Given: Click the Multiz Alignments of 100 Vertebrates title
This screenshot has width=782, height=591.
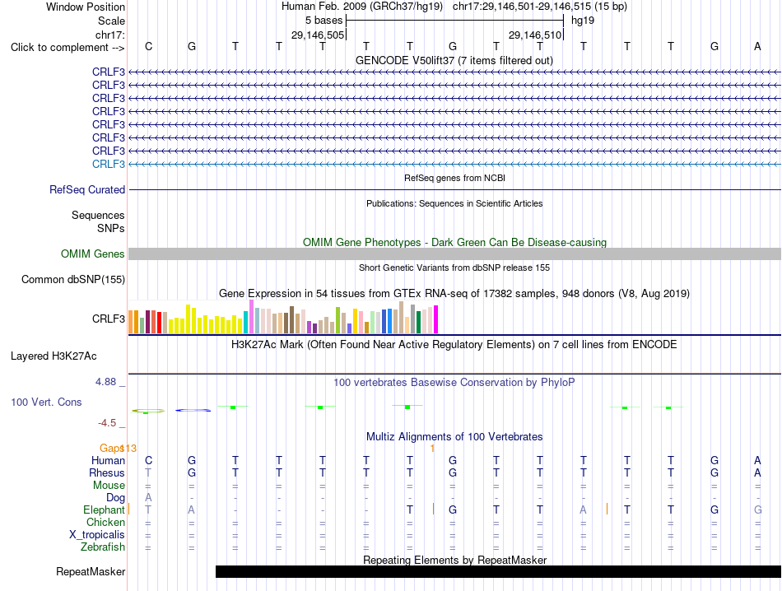Looking at the screenshot, I should point(454,437).
